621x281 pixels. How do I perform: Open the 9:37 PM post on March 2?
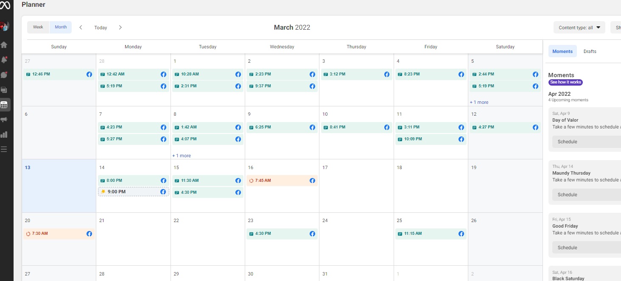[x=282, y=86]
